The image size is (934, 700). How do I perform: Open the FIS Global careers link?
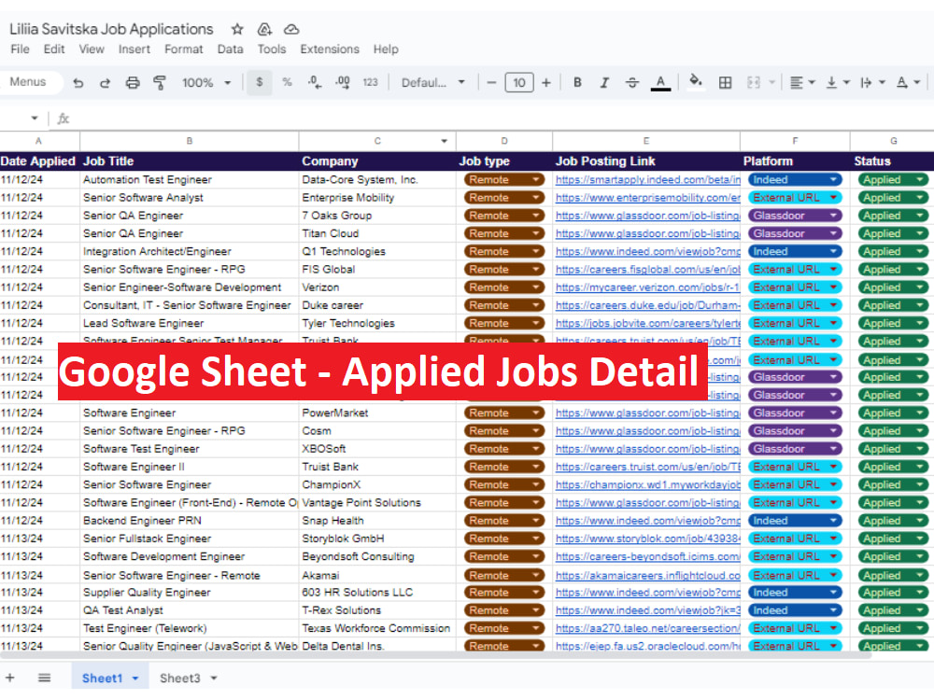point(647,270)
